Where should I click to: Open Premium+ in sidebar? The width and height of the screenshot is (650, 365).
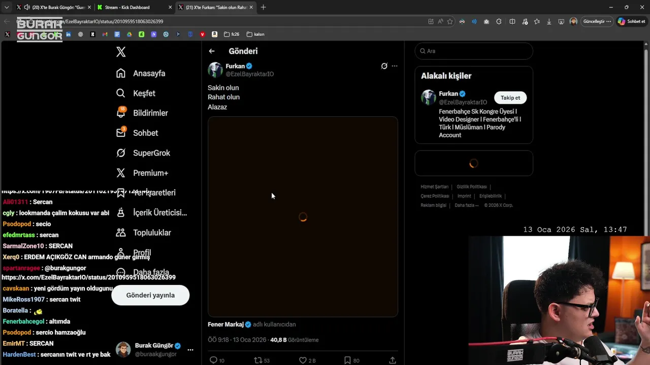point(142,173)
